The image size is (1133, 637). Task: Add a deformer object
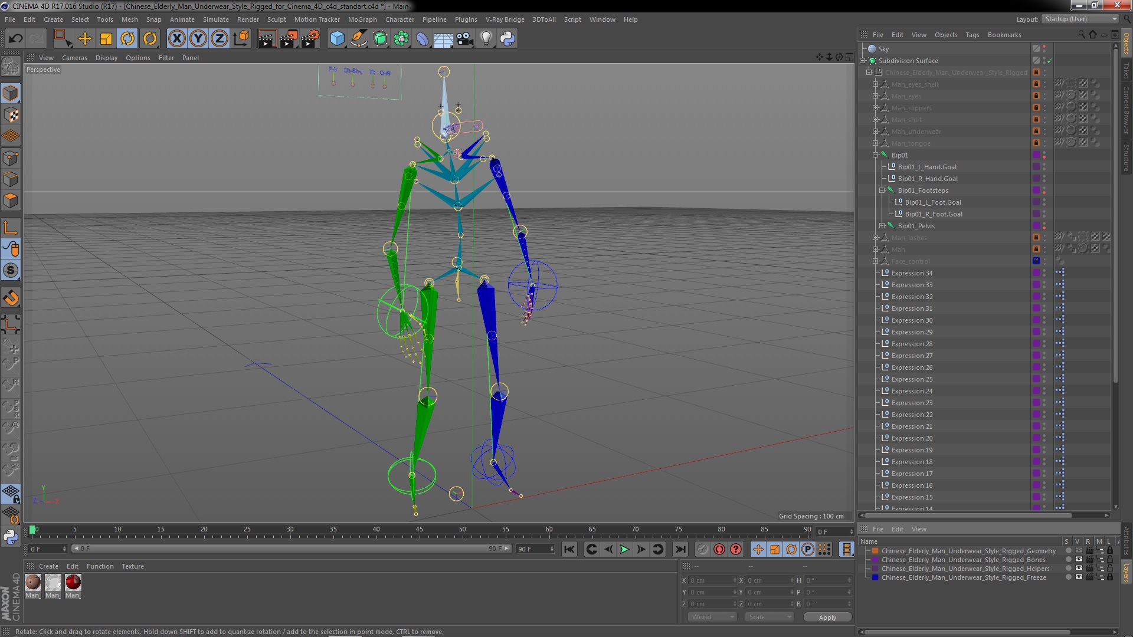point(423,39)
